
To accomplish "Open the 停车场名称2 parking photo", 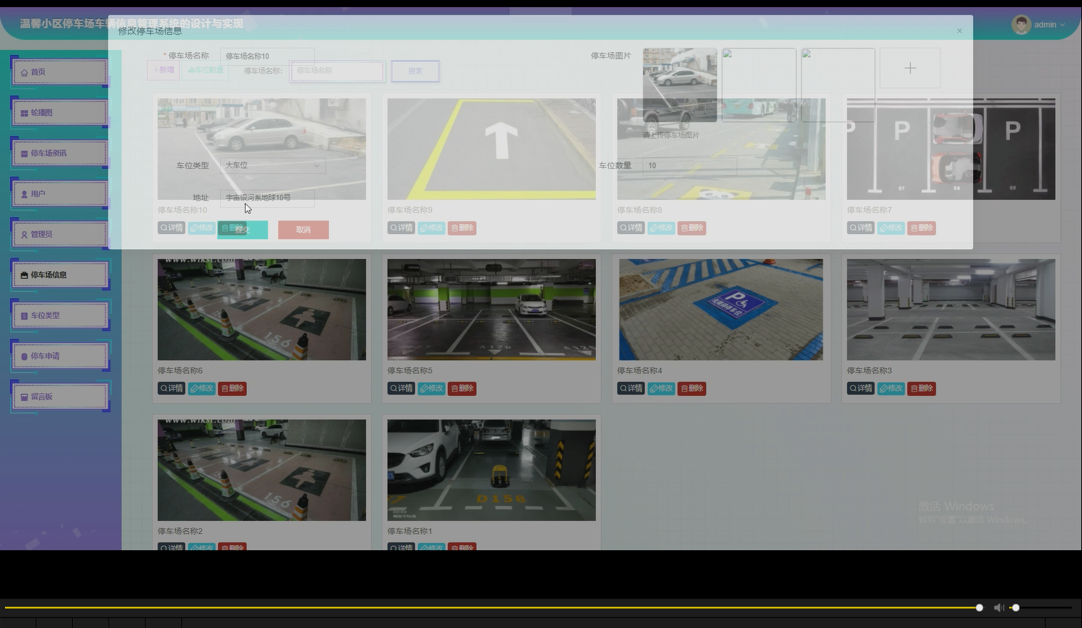I will tap(262, 470).
